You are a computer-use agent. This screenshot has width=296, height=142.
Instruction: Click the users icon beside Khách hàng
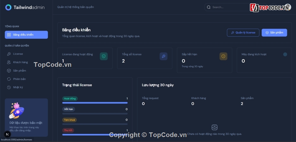(9, 62)
